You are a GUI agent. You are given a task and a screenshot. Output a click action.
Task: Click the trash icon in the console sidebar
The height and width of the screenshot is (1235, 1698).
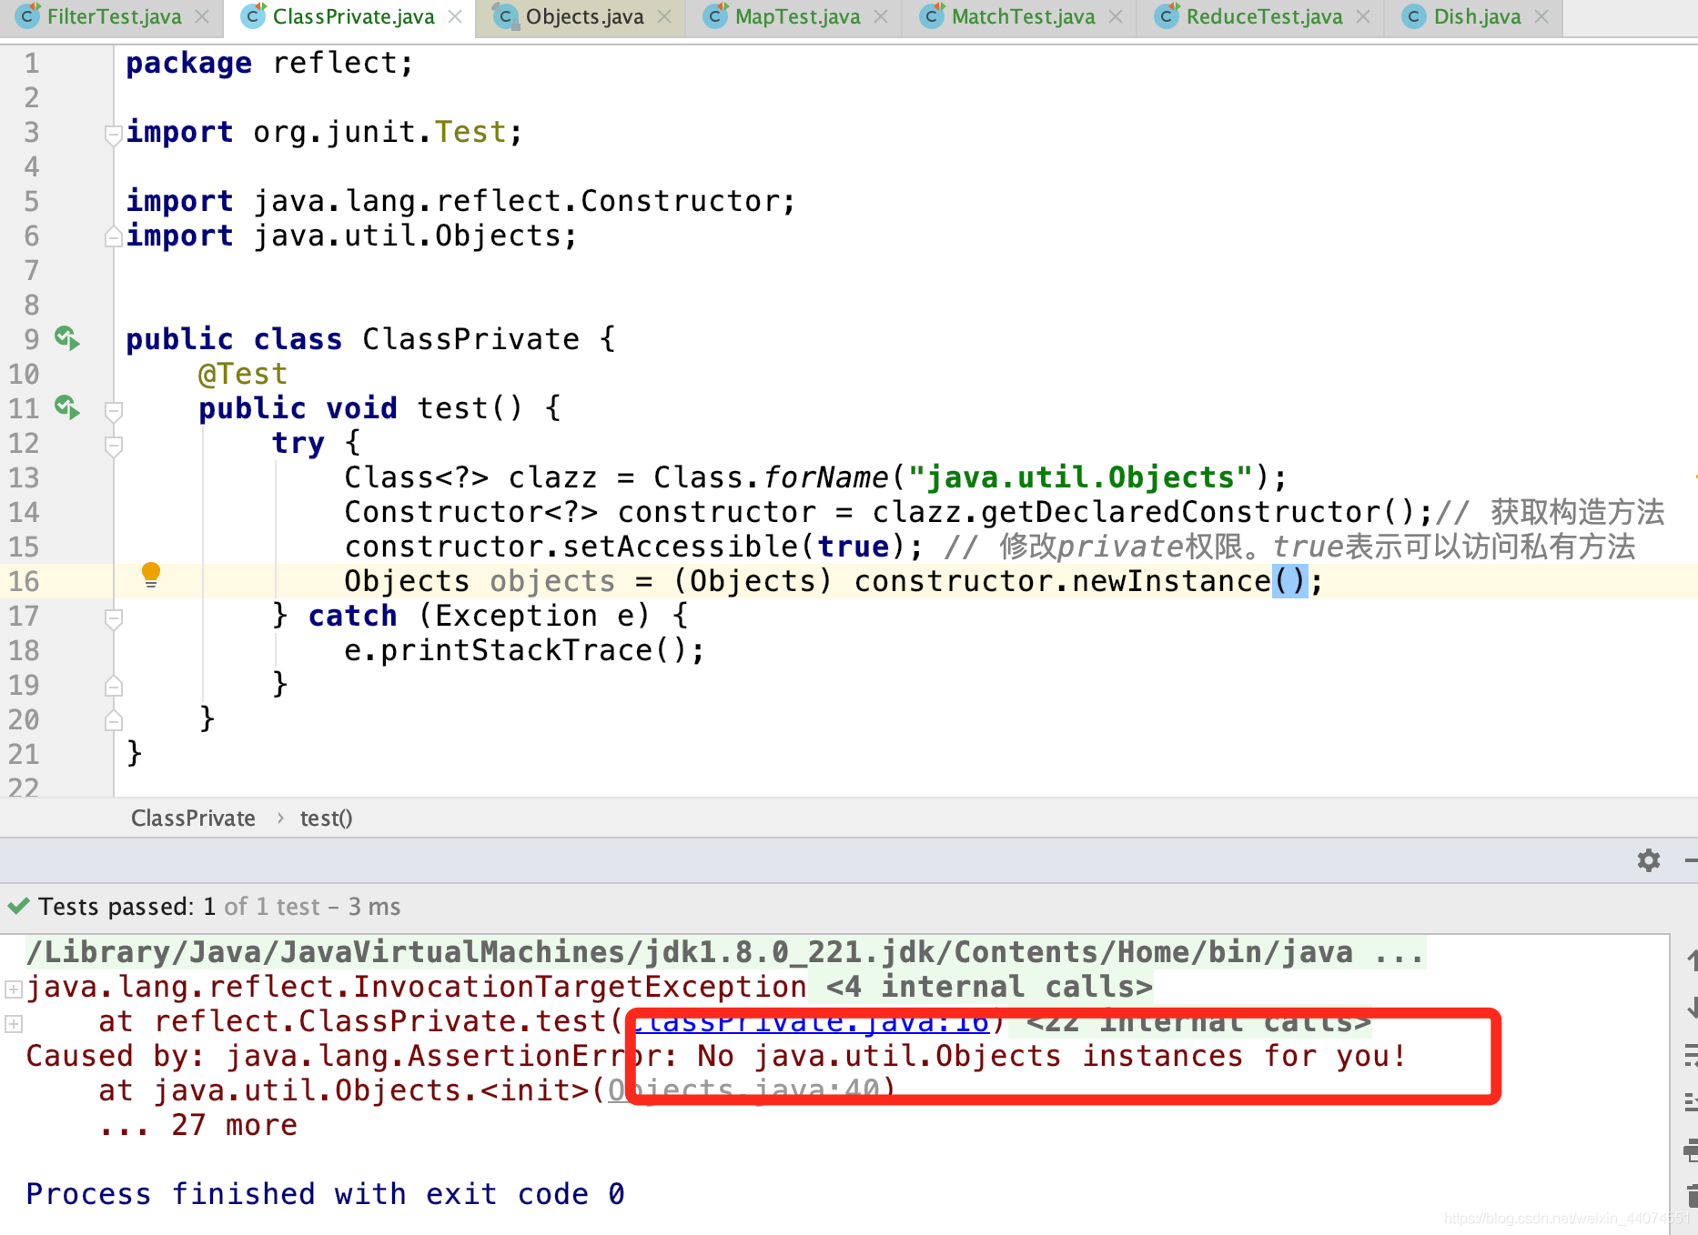[x=1691, y=1195]
